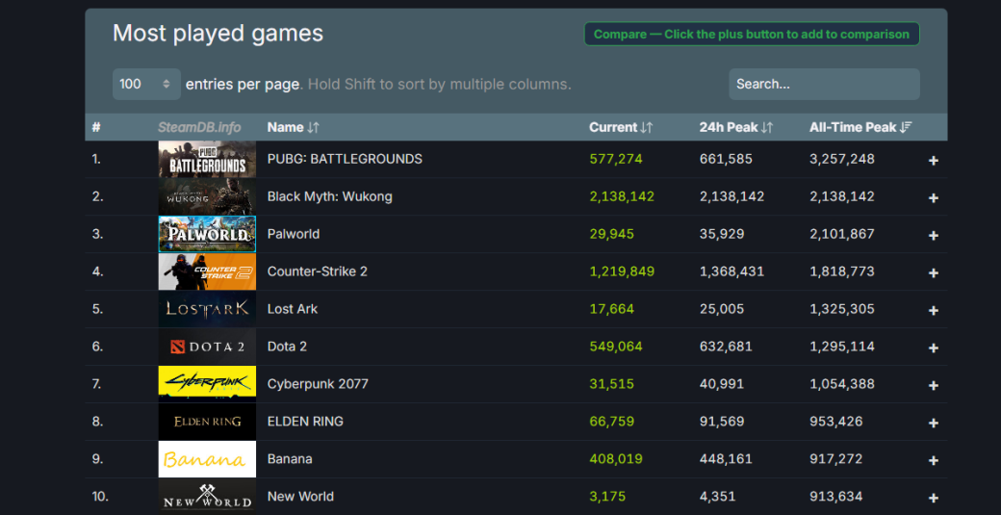Select current player count 577,274

click(615, 159)
